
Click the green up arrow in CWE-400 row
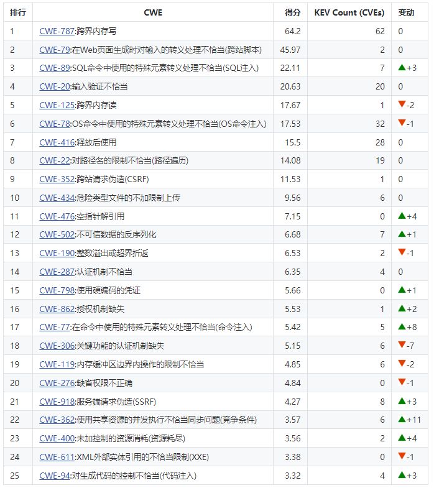tap(402, 438)
